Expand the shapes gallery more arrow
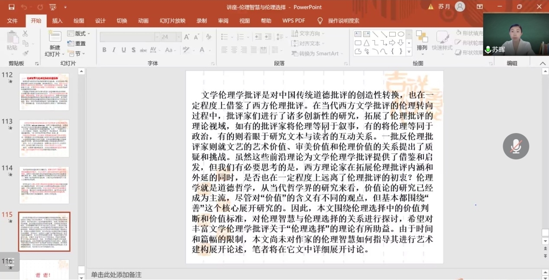 tap(409, 51)
